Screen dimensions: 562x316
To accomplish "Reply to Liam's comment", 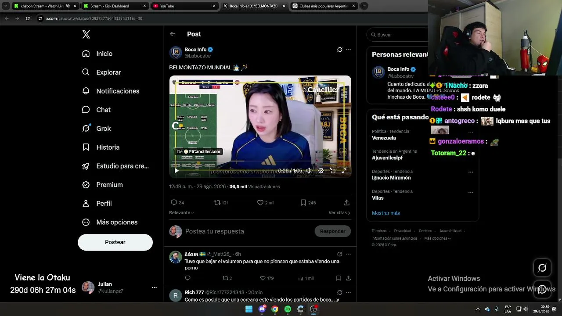I will tap(187, 278).
